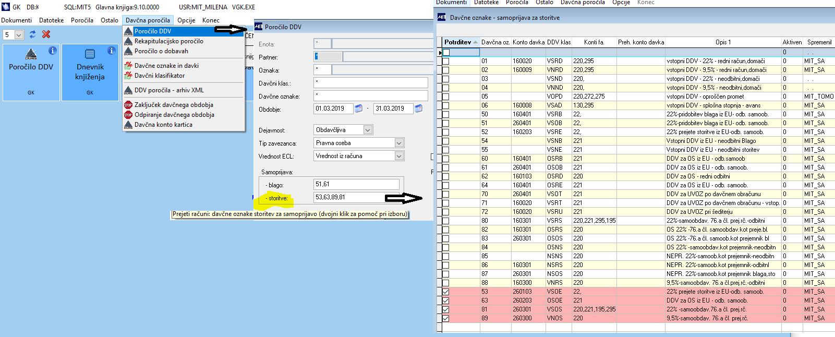This screenshot has height=337, width=835.
Task: Open Davčne oznake in davki entry
Action: tap(184, 66)
